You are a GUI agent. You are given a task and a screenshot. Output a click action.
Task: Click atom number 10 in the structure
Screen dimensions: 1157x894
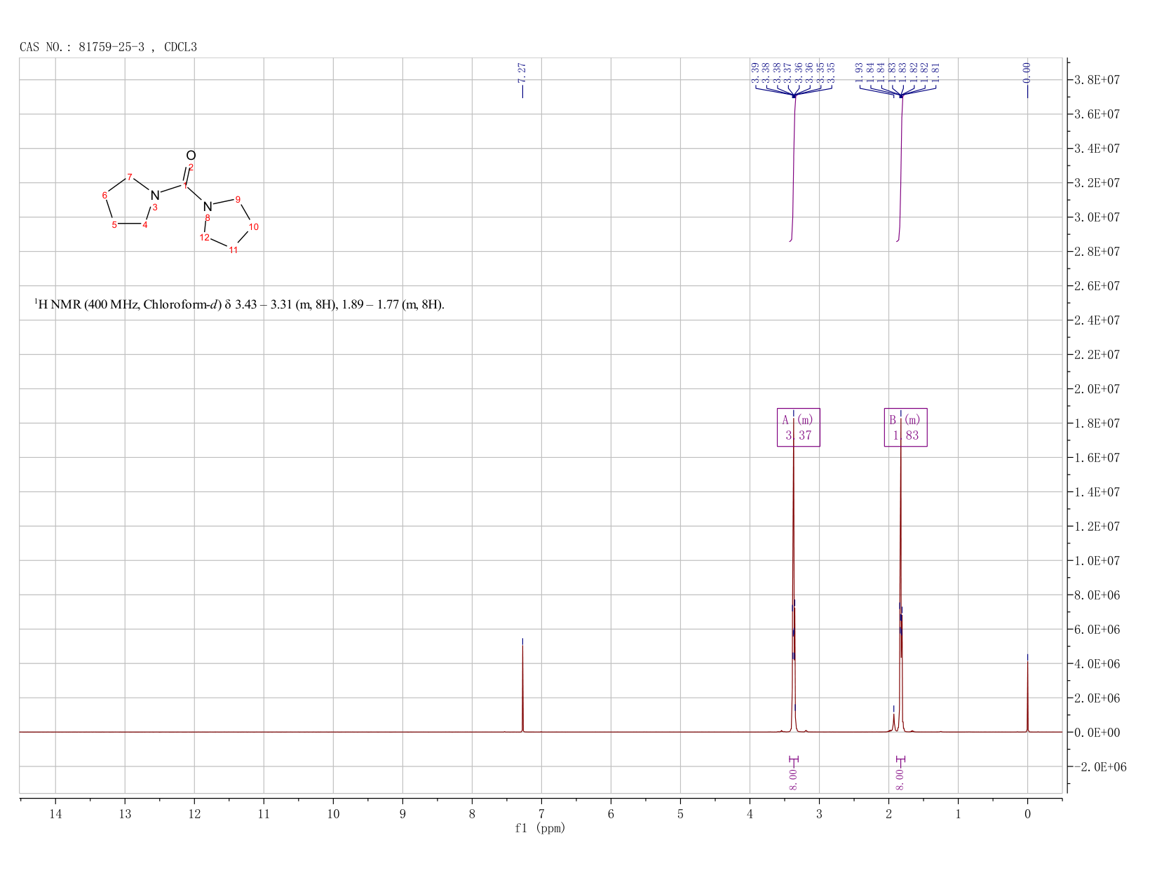(x=254, y=226)
